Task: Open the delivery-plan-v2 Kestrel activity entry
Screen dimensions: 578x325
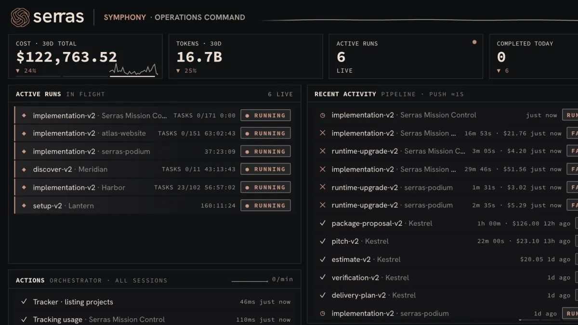Action: pyautogui.click(x=446, y=295)
